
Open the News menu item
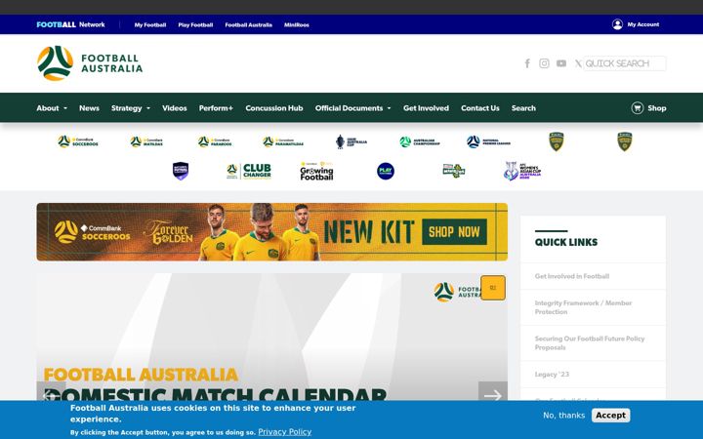pyautogui.click(x=89, y=108)
